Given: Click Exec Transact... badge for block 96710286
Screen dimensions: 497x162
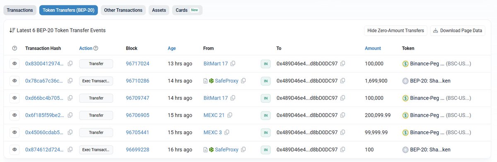Looking at the screenshot, I should tap(96, 81).
